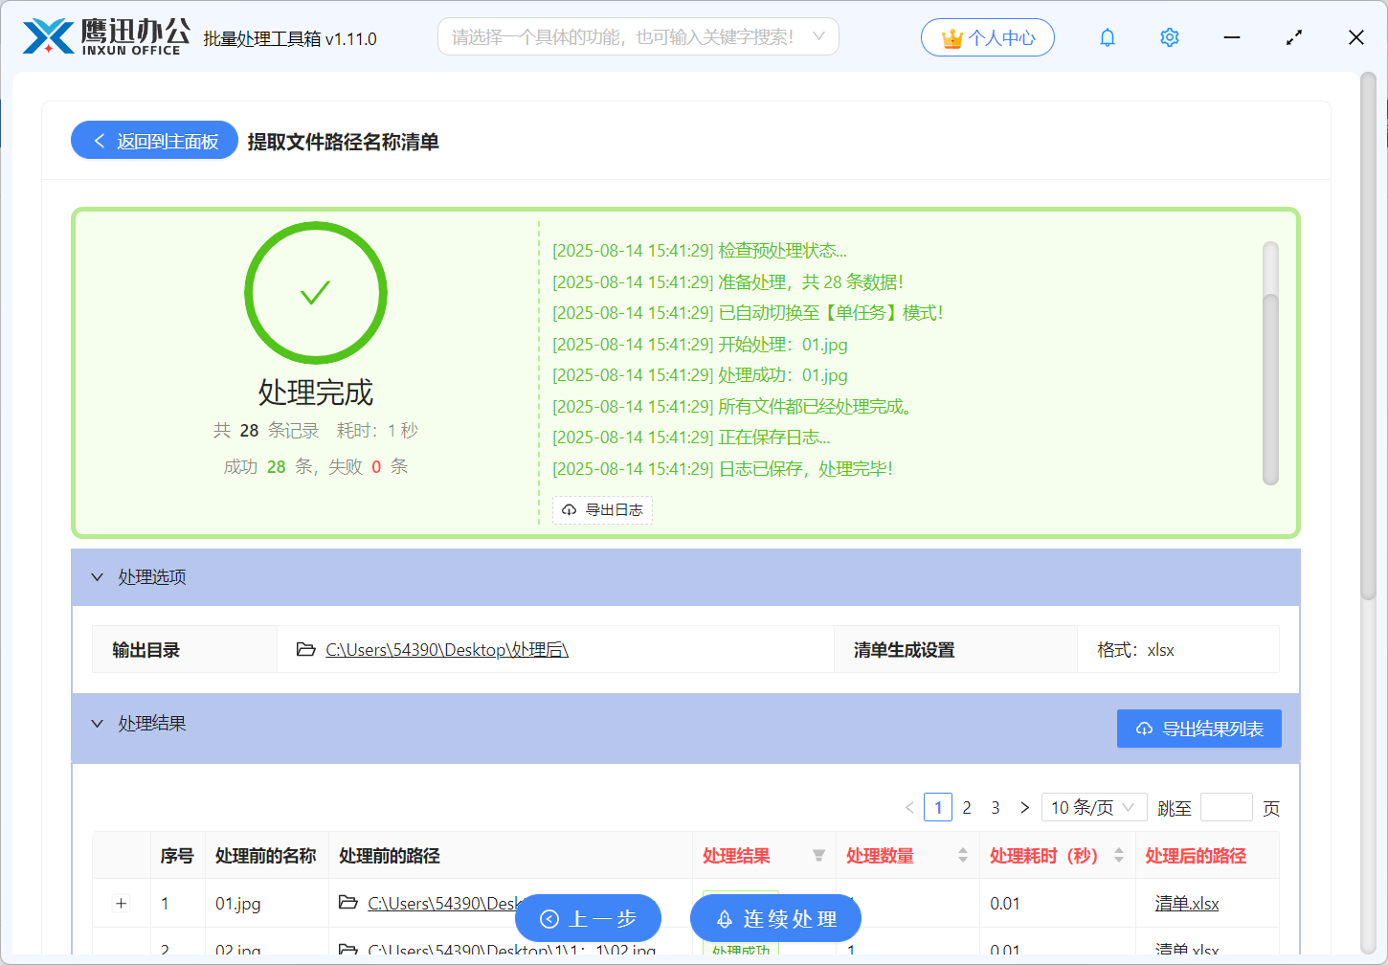The image size is (1388, 965).
Task: Click 导出结果列表 export results button
Action: pyautogui.click(x=1199, y=729)
